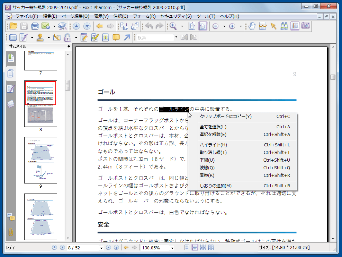342x257 pixels.
Task: Click the thumbnail panel scrollbar thumb
Action: 67,85
